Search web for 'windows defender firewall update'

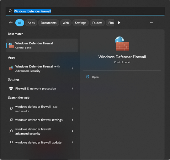pos(42,142)
